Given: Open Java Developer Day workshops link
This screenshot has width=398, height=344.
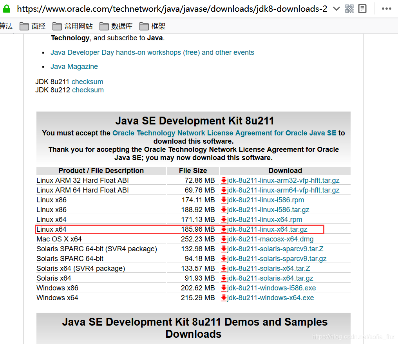Looking at the screenshot, I should [x=152, y=52].
